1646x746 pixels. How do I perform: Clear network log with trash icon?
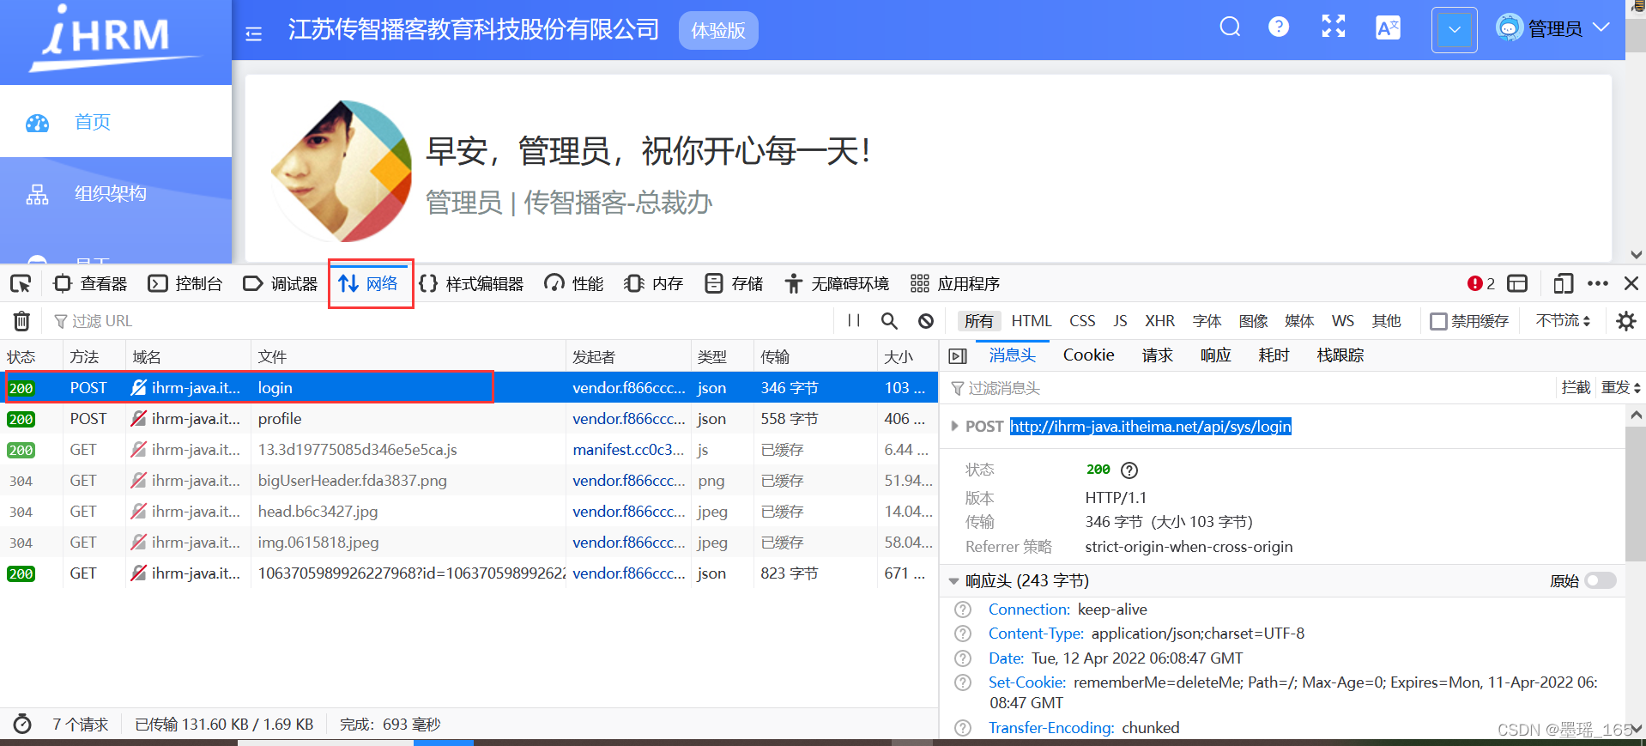(x=21, y=321)
